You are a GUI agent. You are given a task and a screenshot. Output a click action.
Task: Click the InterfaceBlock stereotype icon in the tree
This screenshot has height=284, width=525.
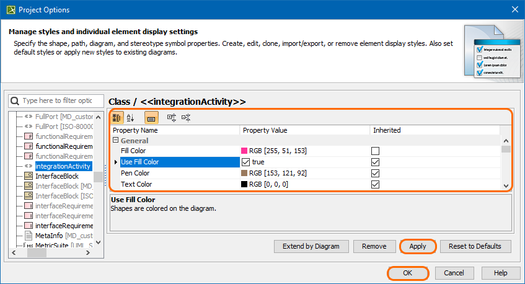(29, 176)
